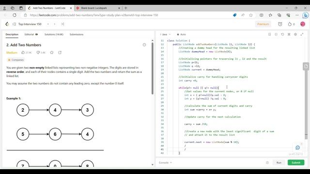The height and width of the screenshot is (174, 310).
Task: Click code line with while loop
Action: click(x=199, y=88)
